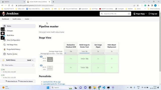Bookmark this page with star icon
Image resolution: width=161 pixels, height=90 pixels.
[x=138, y=5]
